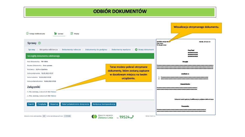245x137 pixels.
Task: Click the Sprawy folder icon
Action: 55,33
